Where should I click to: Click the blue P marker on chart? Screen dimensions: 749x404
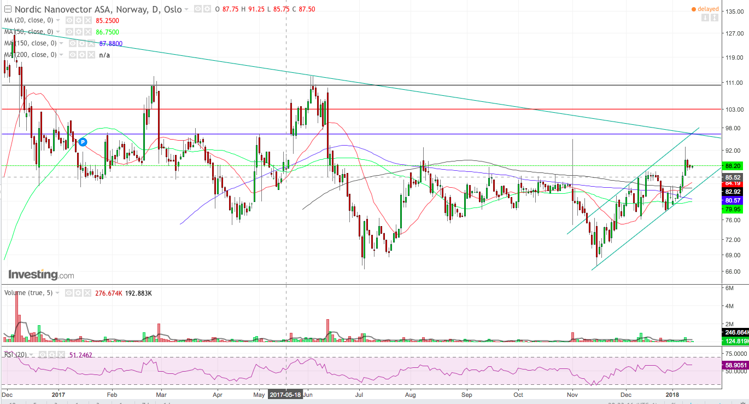tap(83, 142)
